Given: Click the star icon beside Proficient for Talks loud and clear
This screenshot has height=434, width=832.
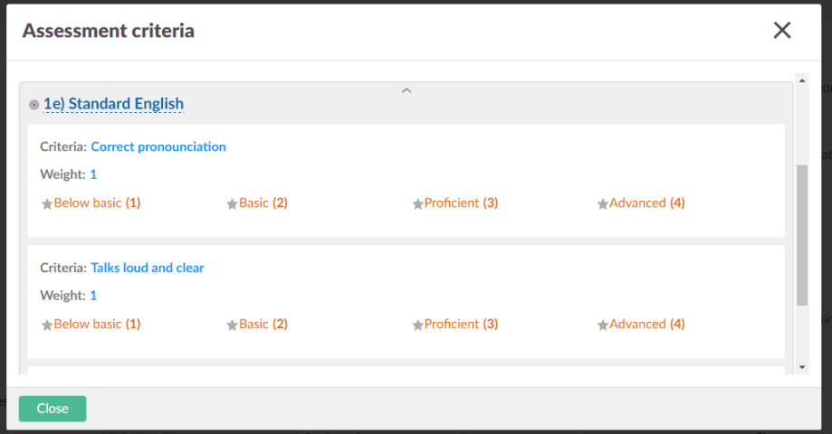Looking at the screenshot, I should (417, 325).
